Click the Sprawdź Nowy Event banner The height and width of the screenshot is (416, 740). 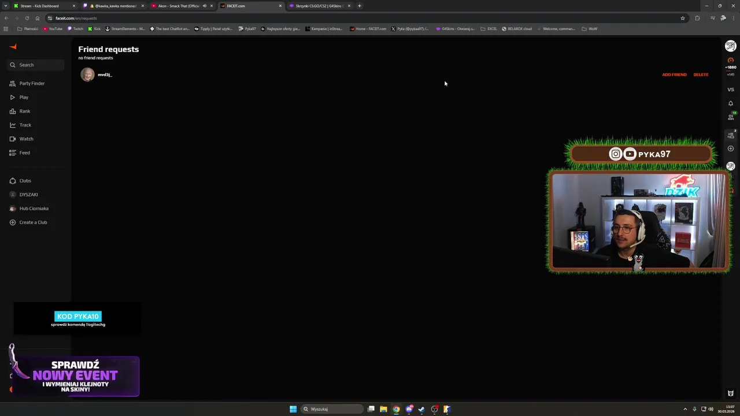coord(75,376)
